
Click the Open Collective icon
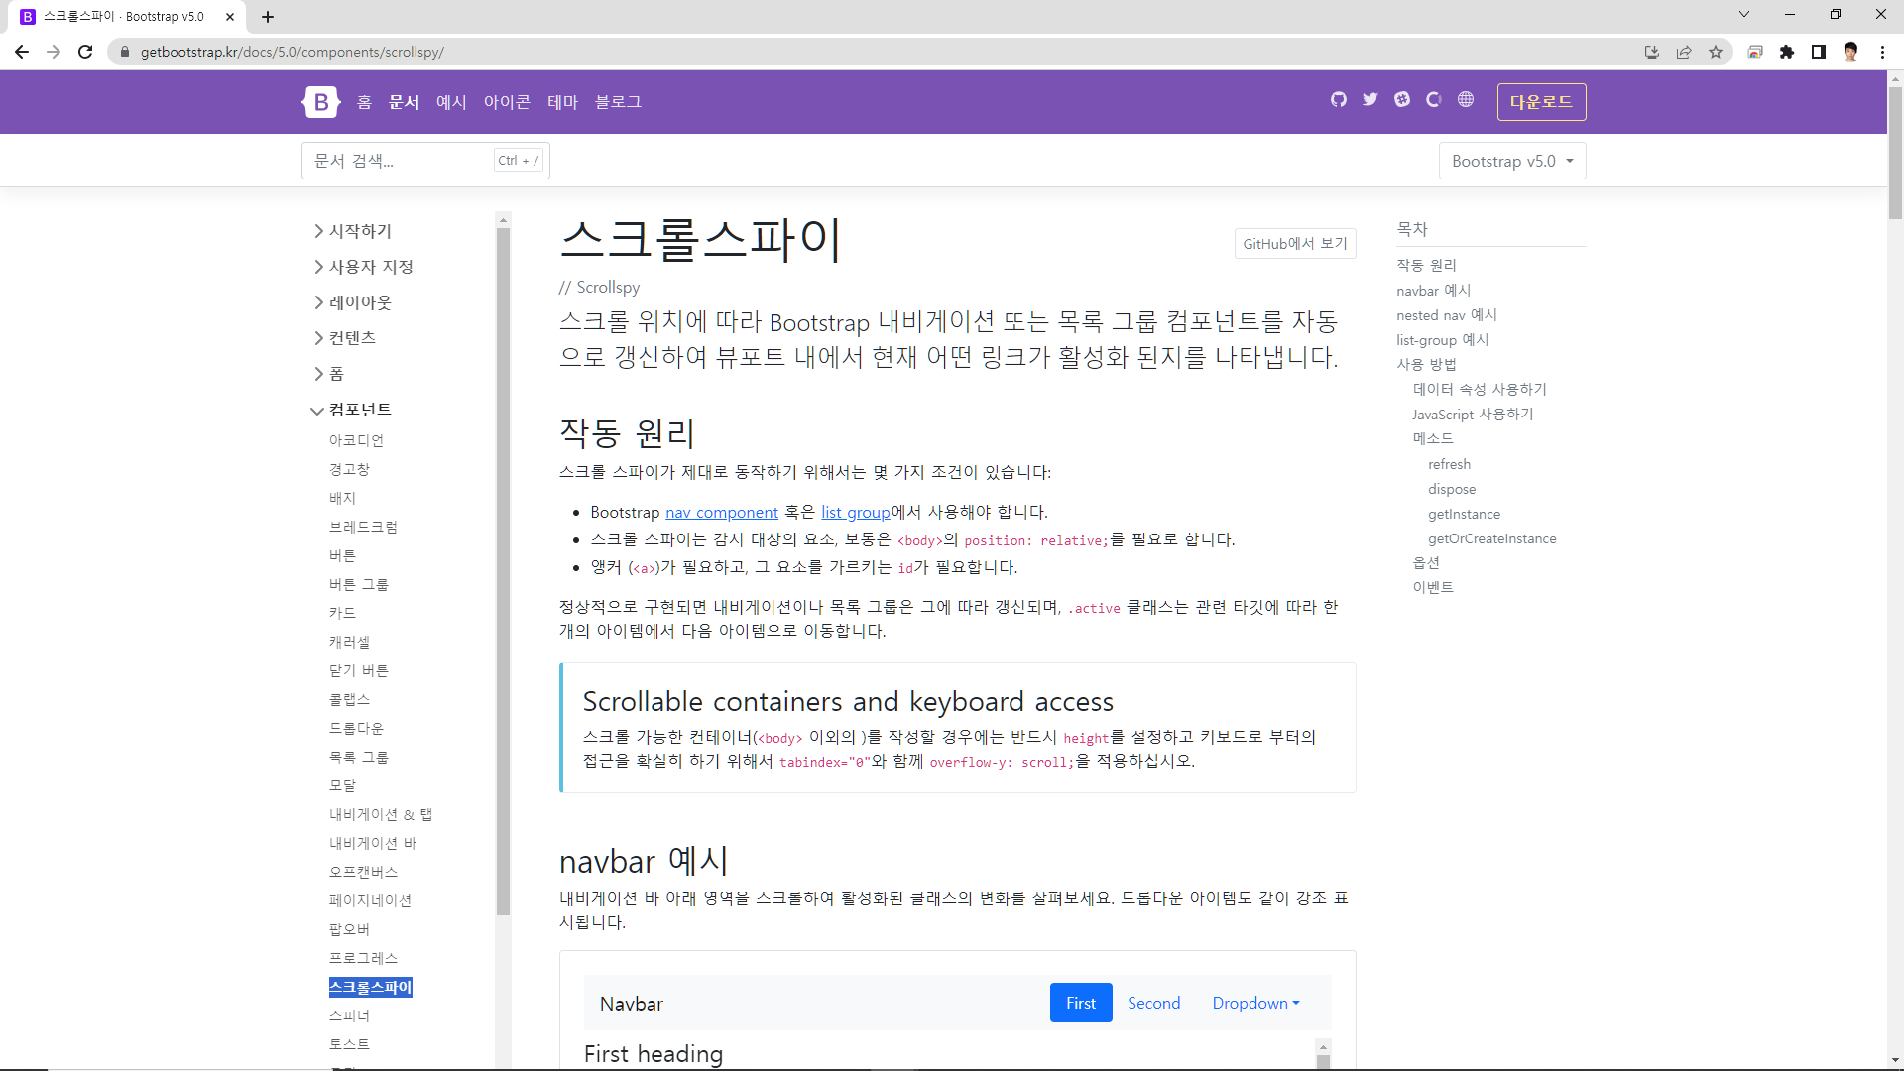tap(1434, 100)
